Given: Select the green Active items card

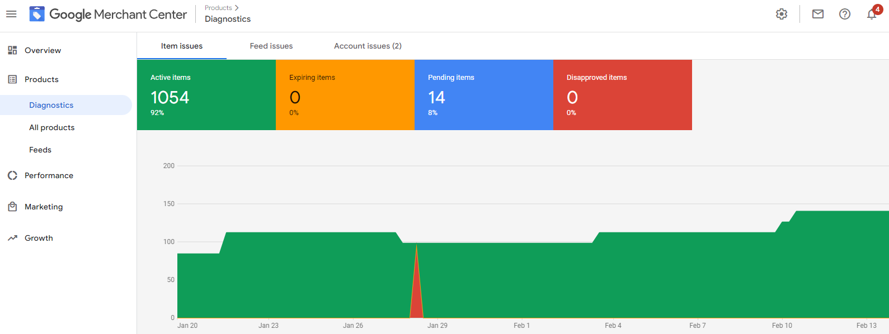Looking at the screenshot, I should click(x=206, y=95).
